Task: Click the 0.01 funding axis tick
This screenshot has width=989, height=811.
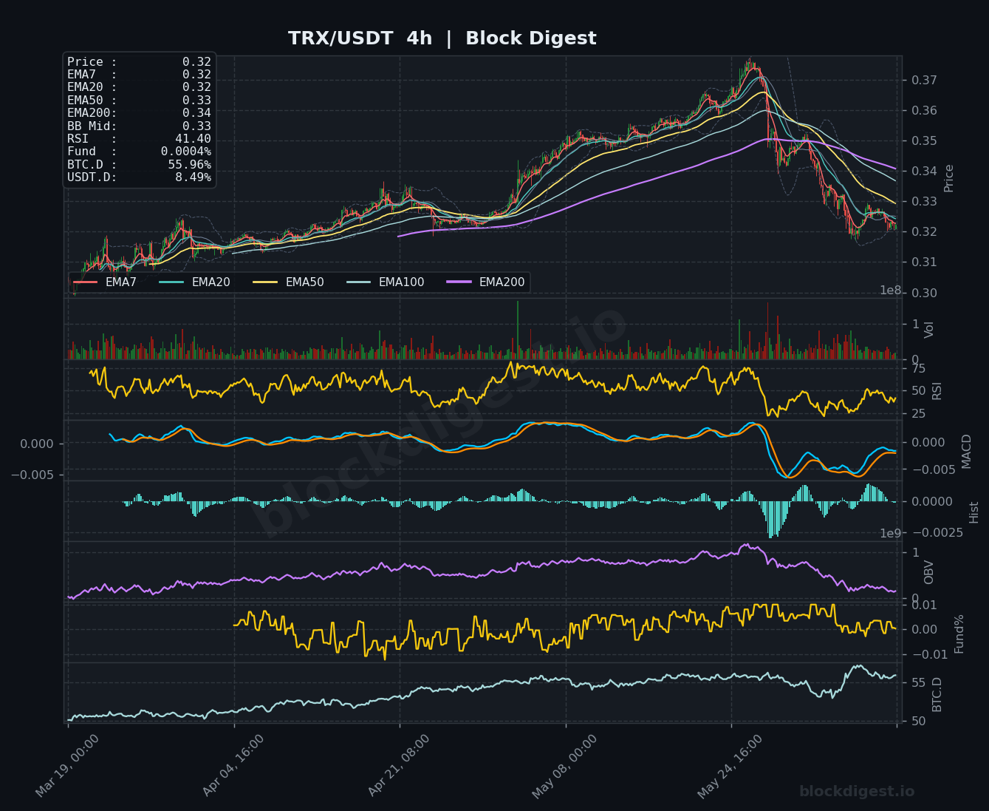Action: point(924,605)
